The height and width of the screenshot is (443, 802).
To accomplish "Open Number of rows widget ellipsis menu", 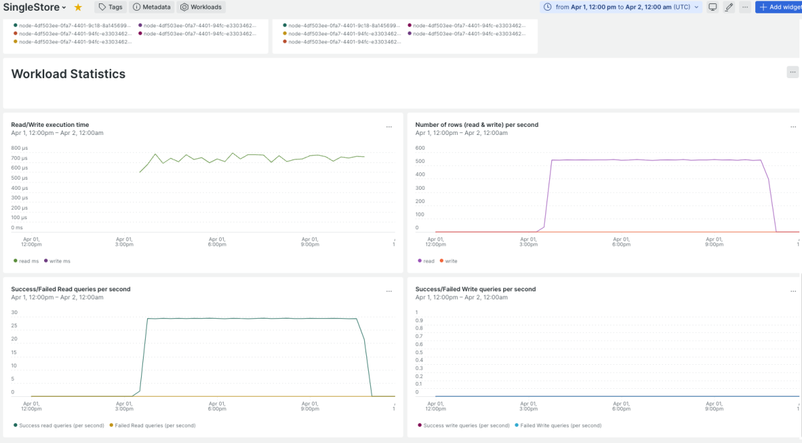I will (793, 126).
